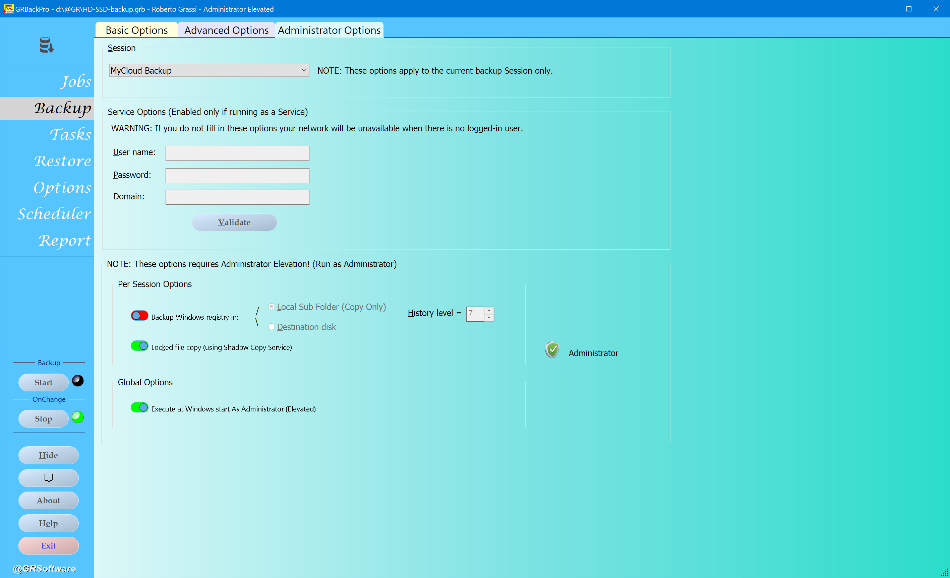
Task: Click the green Administrator shield icon
Action: point(552,349)
